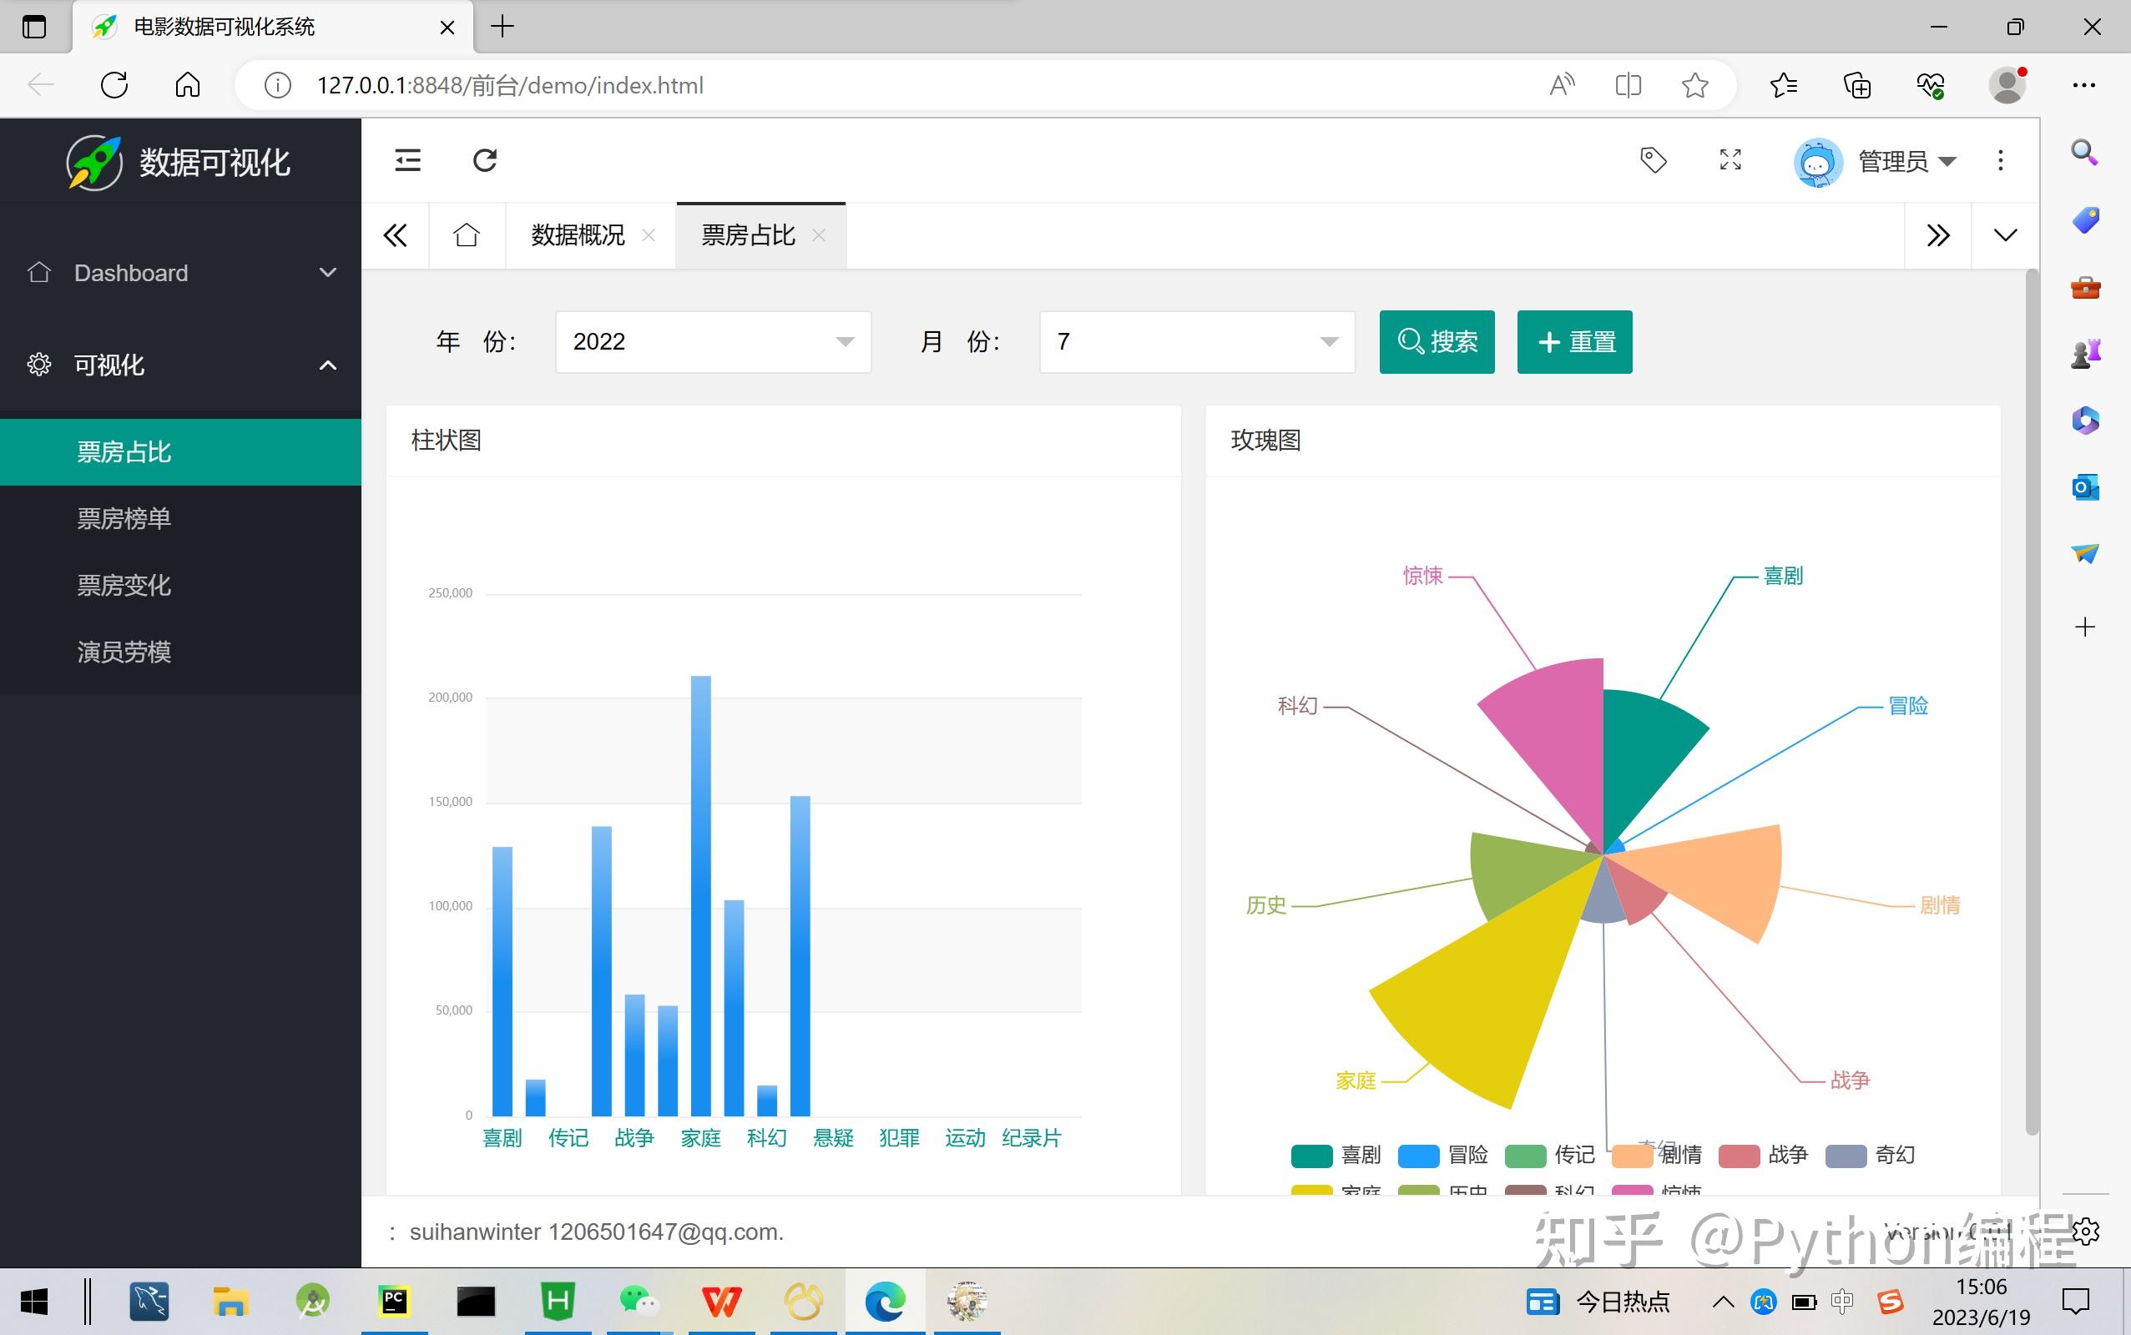The height and width of the screenshot is (1335, 2131).
Task: Open the year dropdown showing 2022
Action: [712, 342]
